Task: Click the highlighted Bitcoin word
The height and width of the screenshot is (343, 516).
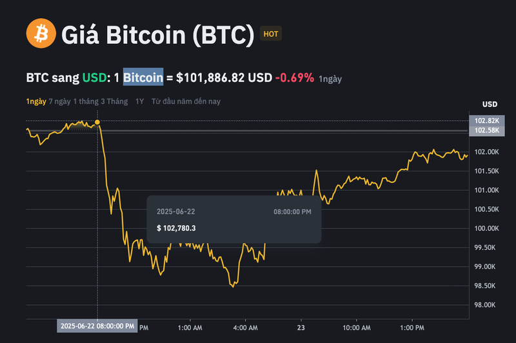Action: pos(143,78)
